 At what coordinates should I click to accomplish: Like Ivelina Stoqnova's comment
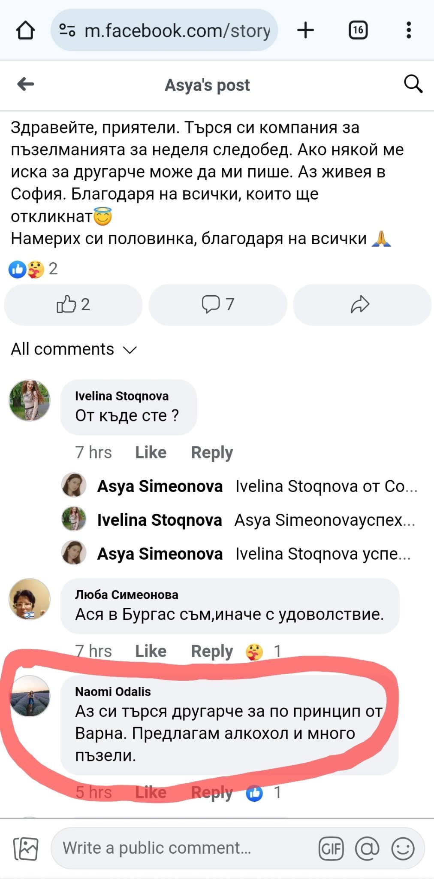151,452
